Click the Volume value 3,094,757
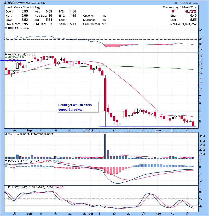The height and width of the screenshot is (216, 209). pos(189,24)
